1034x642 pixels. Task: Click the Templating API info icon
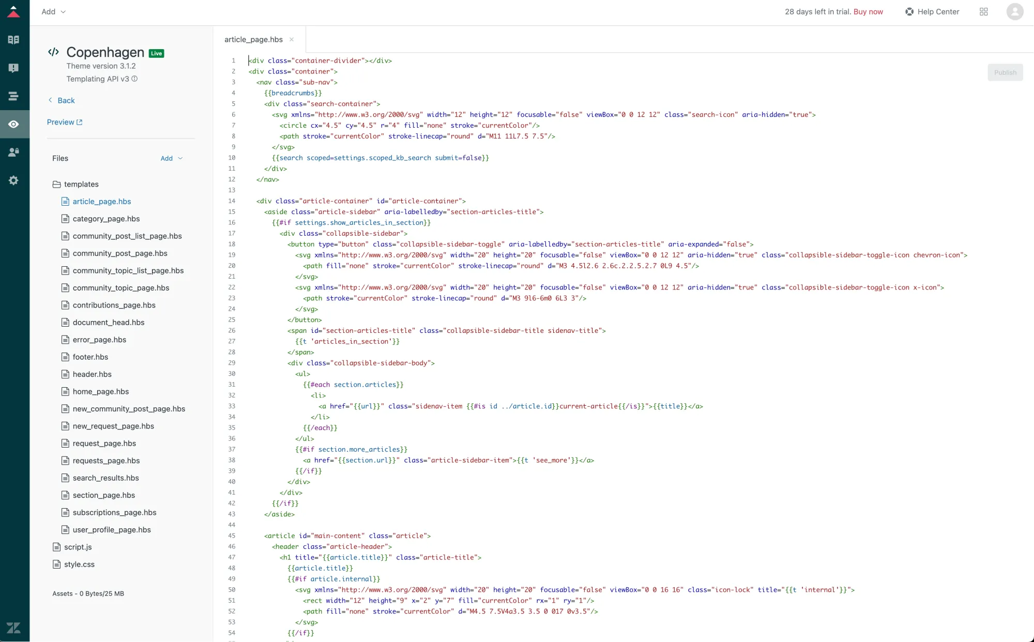[x=134, y=79]
